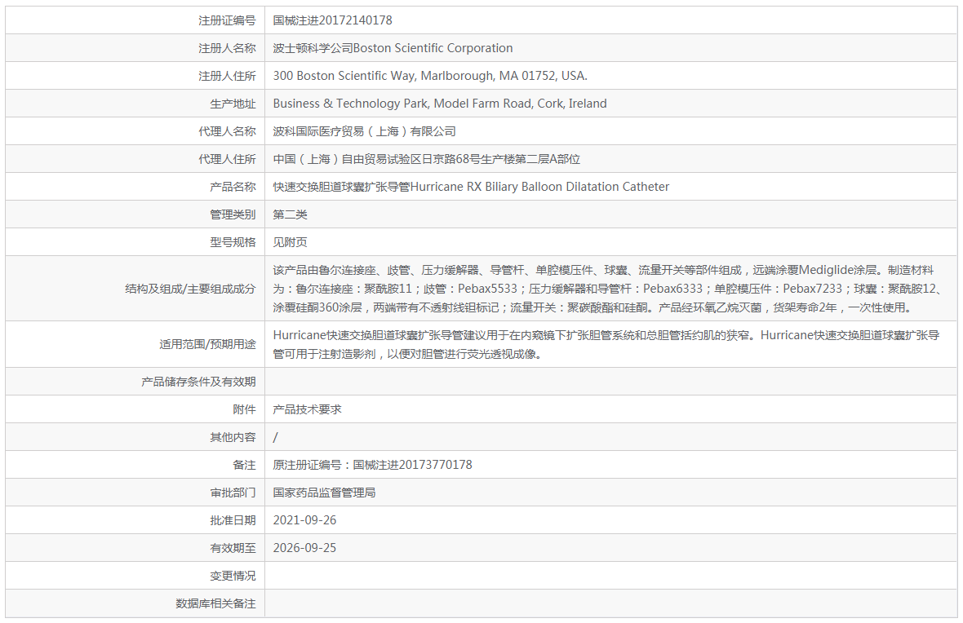This screenshot has height=623, width=963.
Task: Click the 附件 label
Action: [x=245, y=409]
